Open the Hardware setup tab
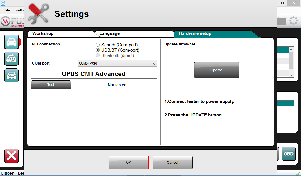Screen dimensions: 301x176 pyautogui.click(x=215, y=34)
